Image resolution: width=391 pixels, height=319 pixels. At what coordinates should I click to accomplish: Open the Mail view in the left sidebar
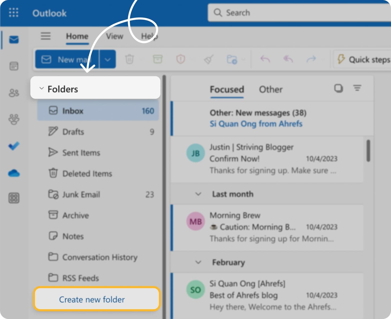pyautogui.click(x=13, y=40)
